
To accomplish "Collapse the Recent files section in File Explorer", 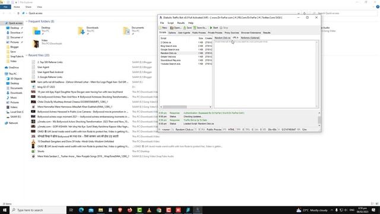I will click(27, 55).
